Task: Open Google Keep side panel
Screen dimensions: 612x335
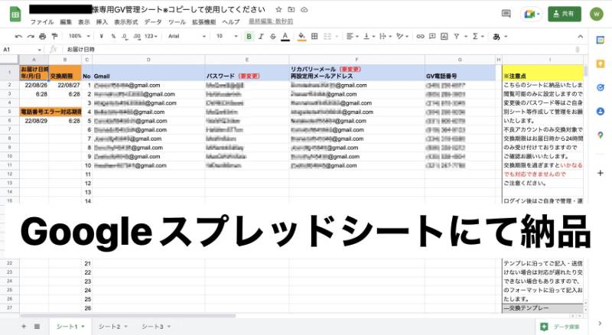Action: coord(601,63)
